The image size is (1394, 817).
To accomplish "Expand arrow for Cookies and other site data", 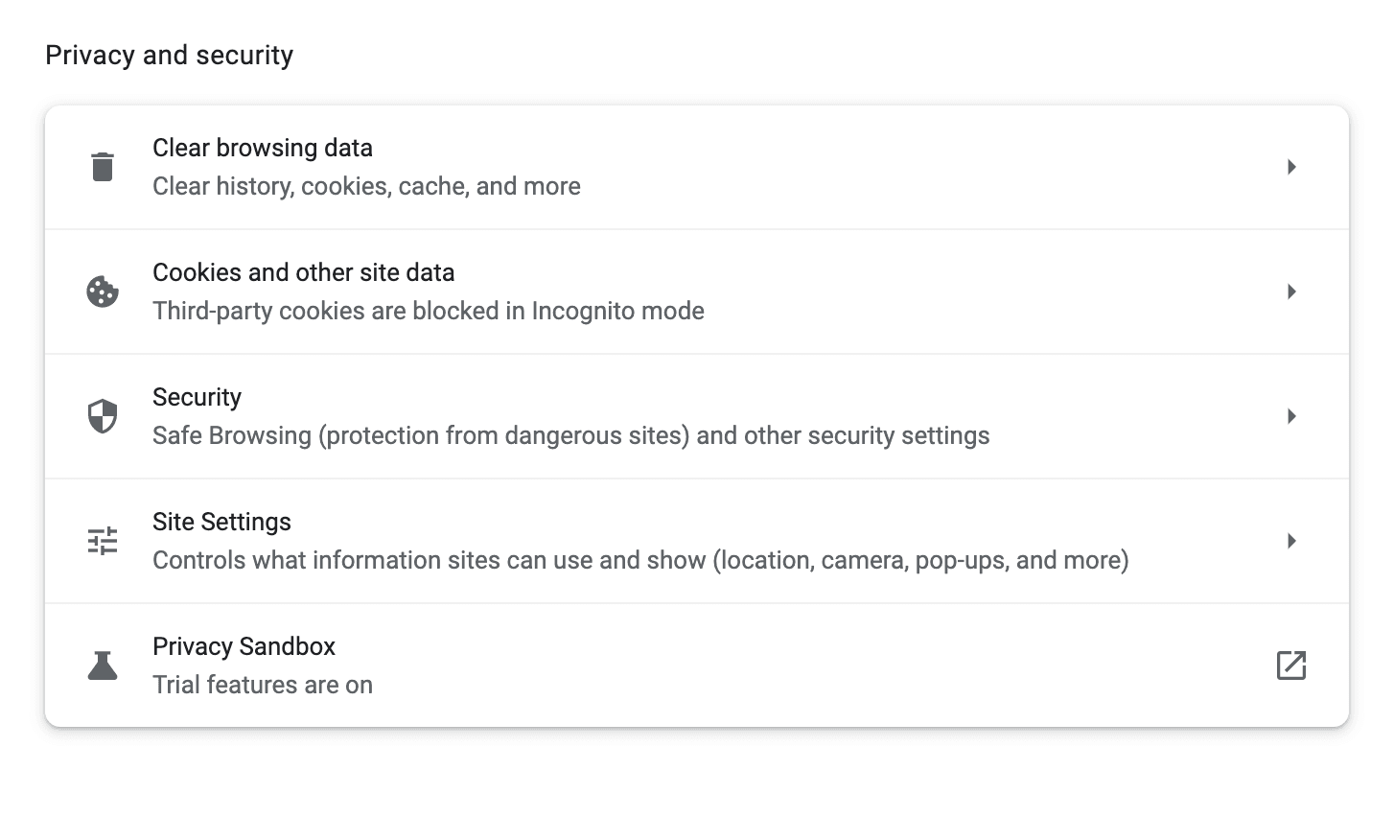I will tap(1291, 292).
